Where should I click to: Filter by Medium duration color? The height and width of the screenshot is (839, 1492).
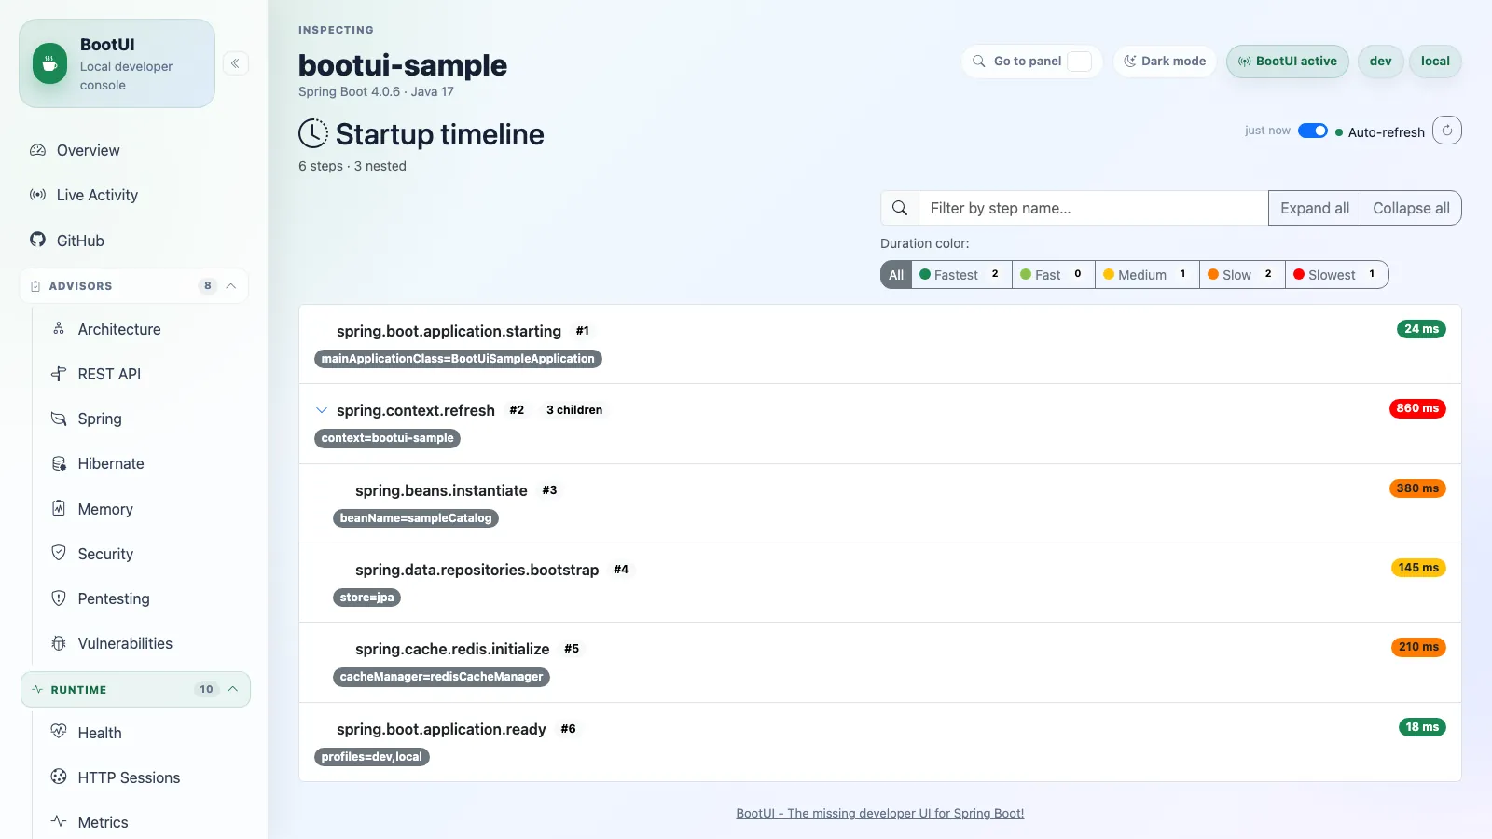[1147, 275]
